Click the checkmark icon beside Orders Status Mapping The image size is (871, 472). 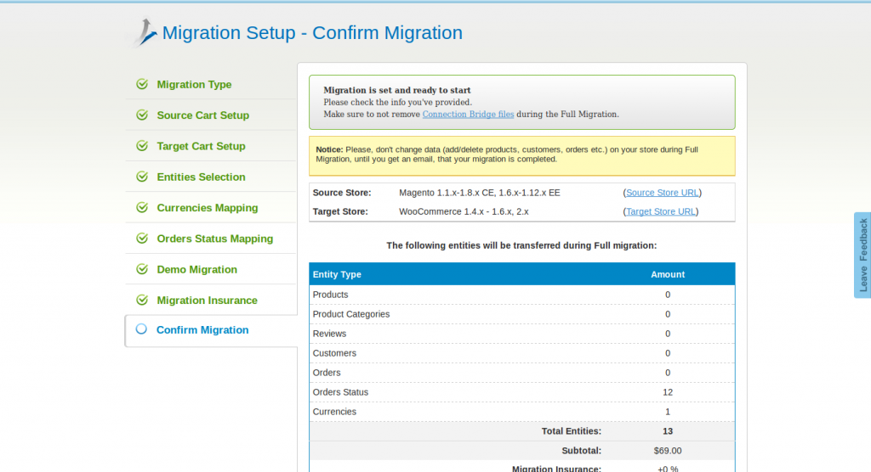click(x=142, y=239)
